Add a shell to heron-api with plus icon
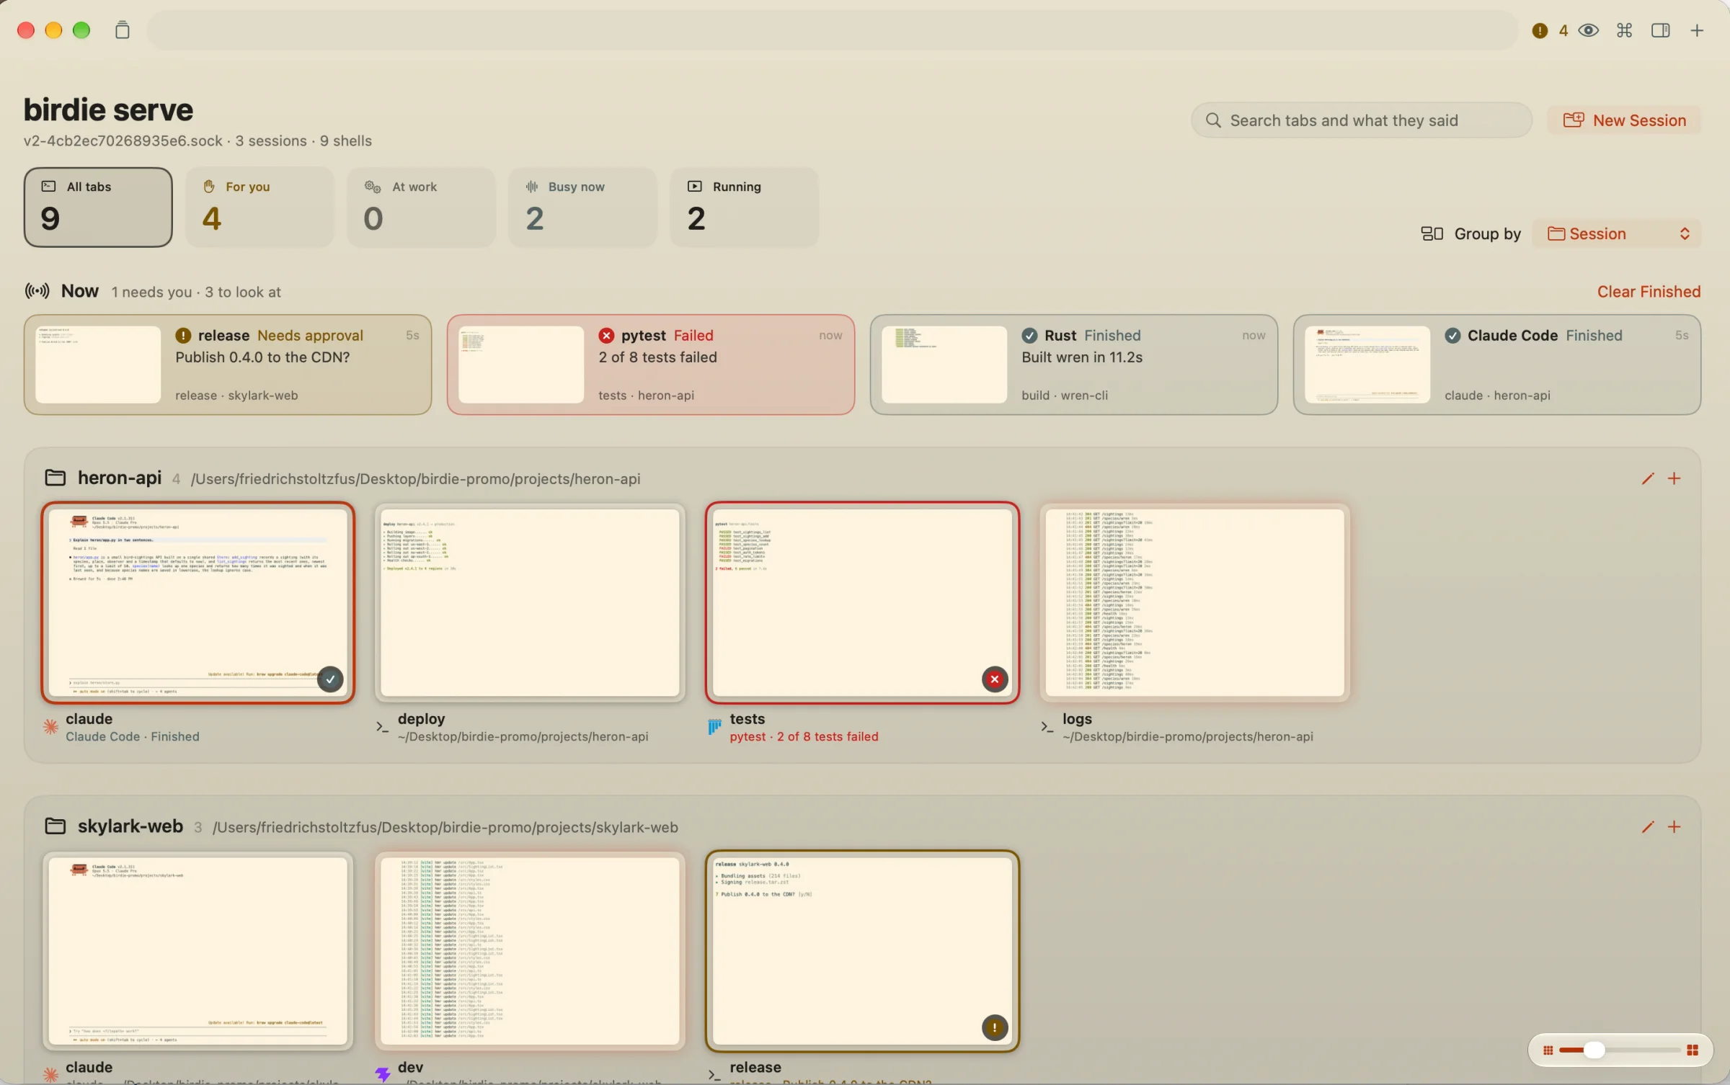The image size is (1730, 1085). 1674,478
